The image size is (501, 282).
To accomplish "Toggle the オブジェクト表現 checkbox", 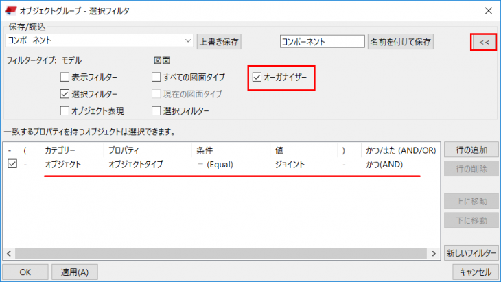I will coord(65,111).
